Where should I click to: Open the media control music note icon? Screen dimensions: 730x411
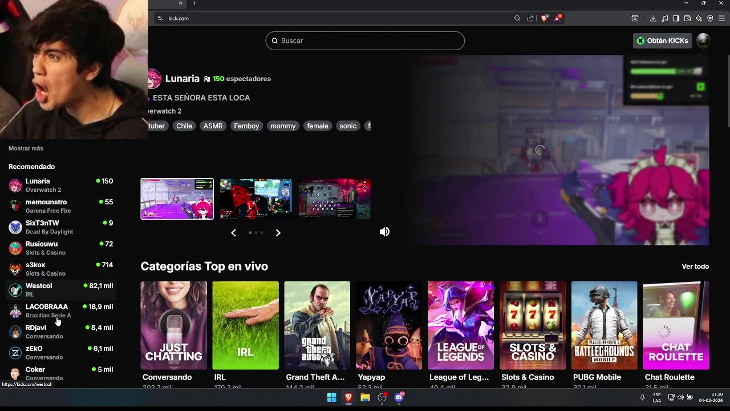pyautogui.click(x=665, y=18)
